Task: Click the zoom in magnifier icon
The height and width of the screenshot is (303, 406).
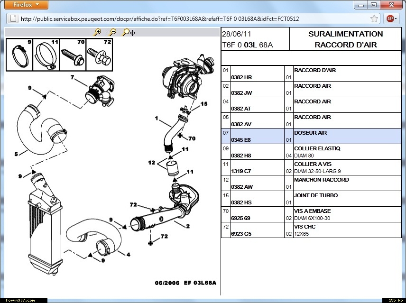Action: pos(98,32)
